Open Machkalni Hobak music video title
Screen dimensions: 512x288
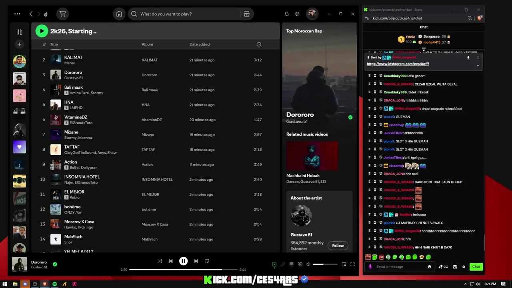pyautogui.click(x=303, y=176)
